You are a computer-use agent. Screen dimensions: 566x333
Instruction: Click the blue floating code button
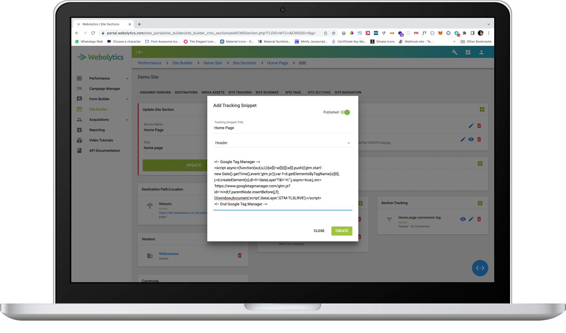point(480,268)
